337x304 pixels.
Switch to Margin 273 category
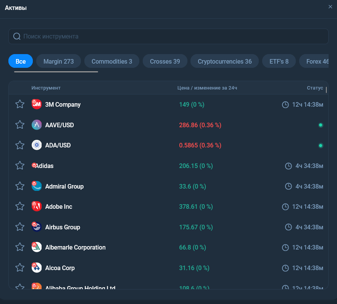[x=58, y=61]
